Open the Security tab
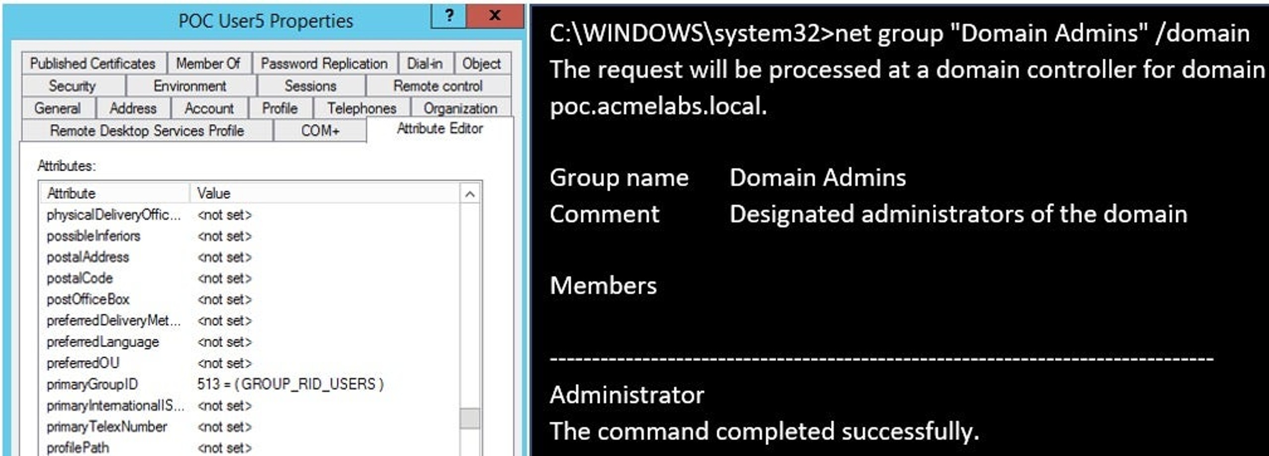The image size is (1269, 456). click(x=72, y=86)
